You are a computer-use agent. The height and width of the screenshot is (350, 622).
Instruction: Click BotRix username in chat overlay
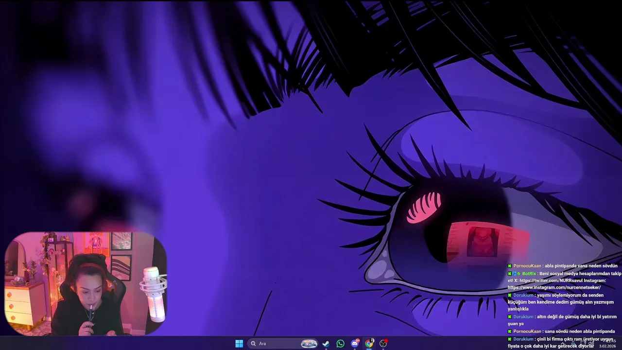pyautogui.click(x=529, y=274)
